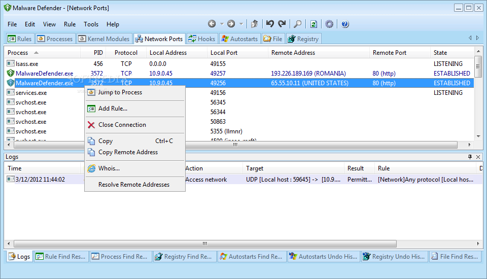Click the Forward navigation arrow icon

(x=231, y=24)
